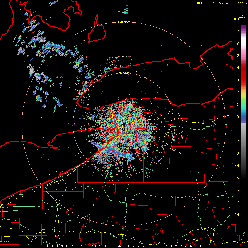Screen dimensions: 248x248
Task: Click the positive 1 value on color scale
Action: (x=238, y=104)
